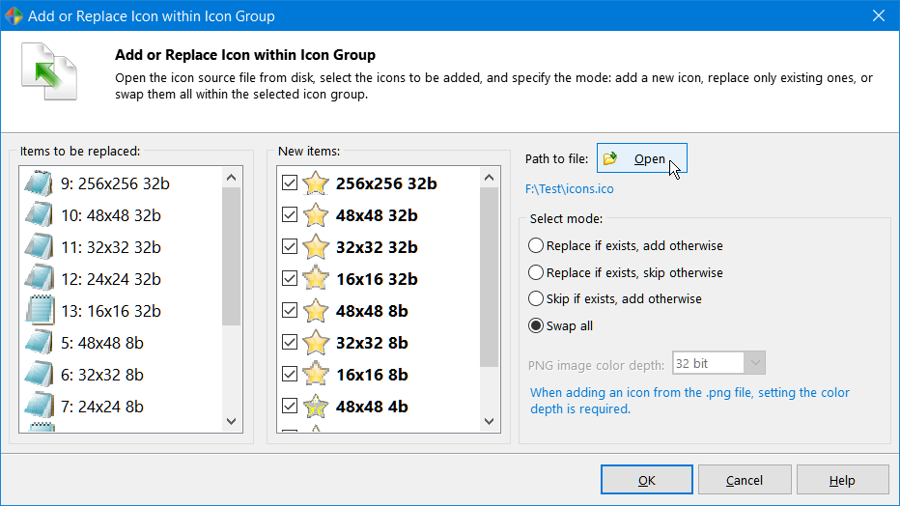The image size is (900, 506).
Task: Click the new item label 32x32 8b
Action: click(x=372, y=343)
